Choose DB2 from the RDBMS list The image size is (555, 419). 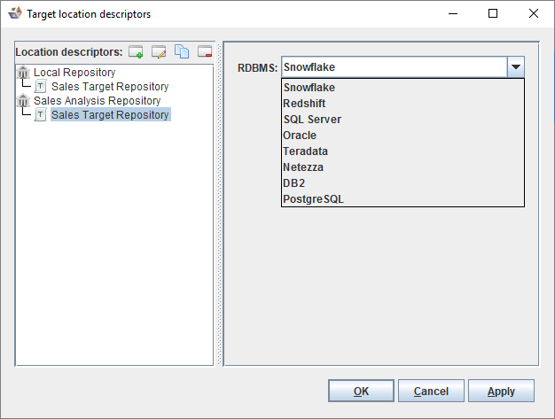(x=403, y=182)
